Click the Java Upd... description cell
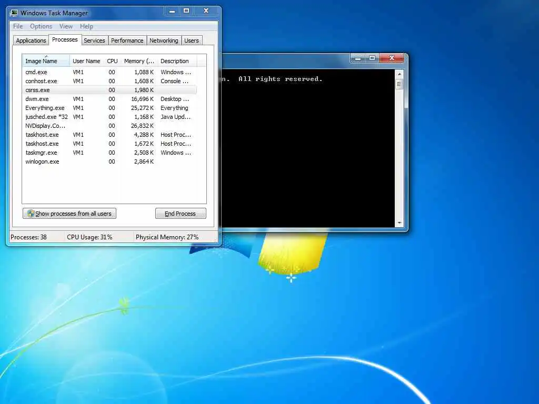Viewport: 539px width, 404px height. (x=175, y=117)
